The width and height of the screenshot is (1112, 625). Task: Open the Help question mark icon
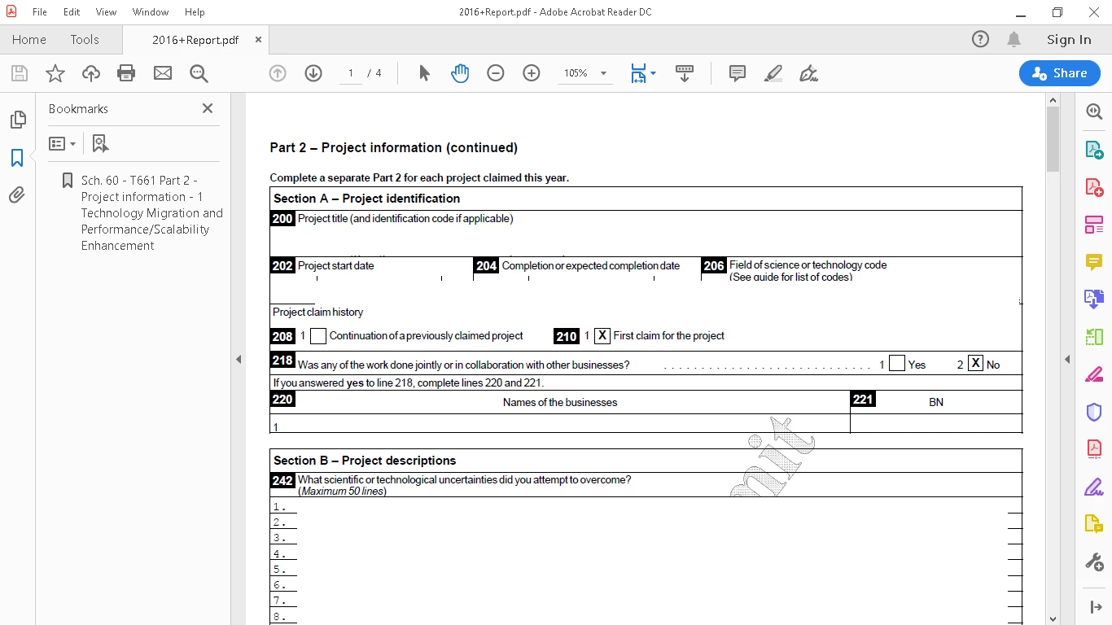pyautogui.click(x=980, y=39)
